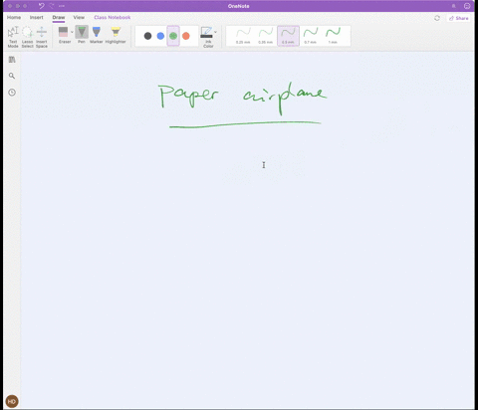This screenshot has height=410, width=478.
Task: Select the Highlighter tool
Action: click(x=116, y=35)
